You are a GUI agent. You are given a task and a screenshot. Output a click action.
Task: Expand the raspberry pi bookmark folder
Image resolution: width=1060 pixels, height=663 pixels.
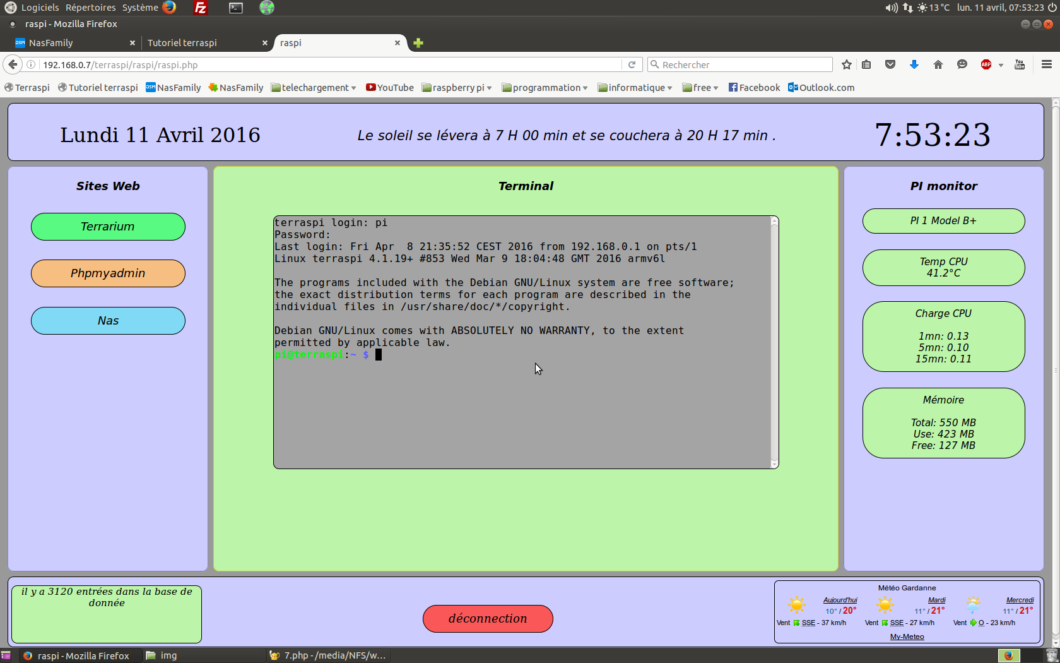(x=457, y=88)
